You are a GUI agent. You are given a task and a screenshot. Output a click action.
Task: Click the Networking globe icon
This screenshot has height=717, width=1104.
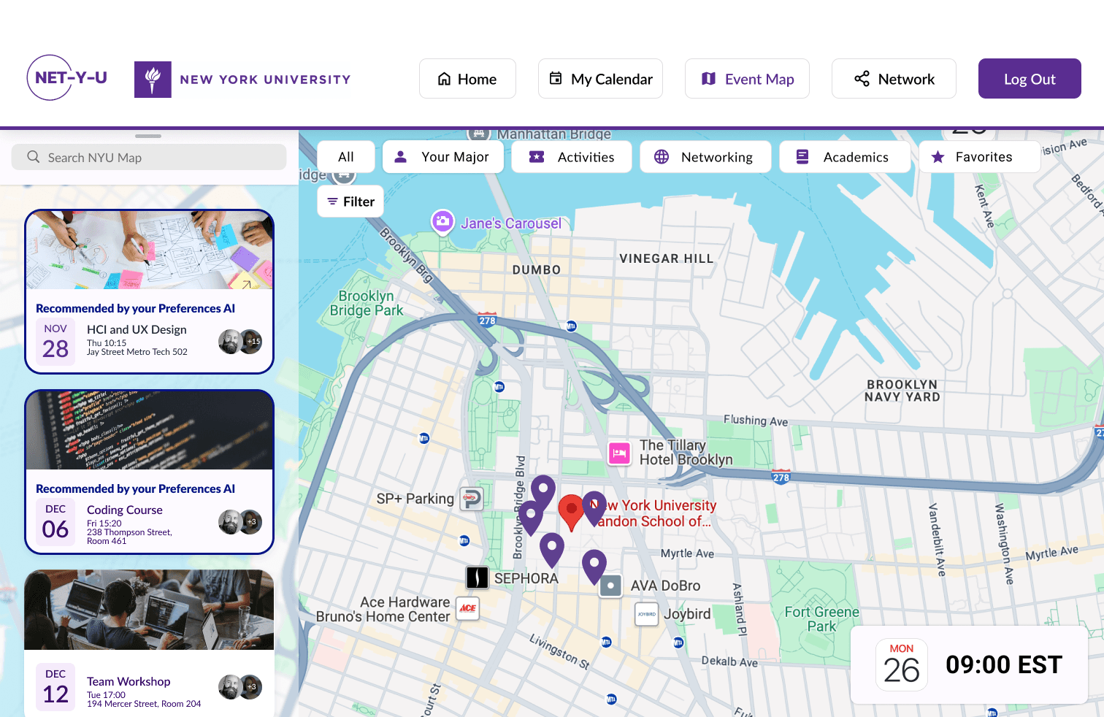coord(662,157)
